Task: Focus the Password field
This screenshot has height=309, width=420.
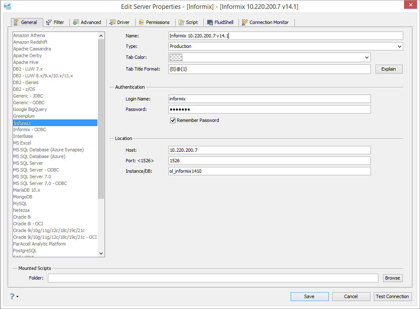Action: click(270, 109)
